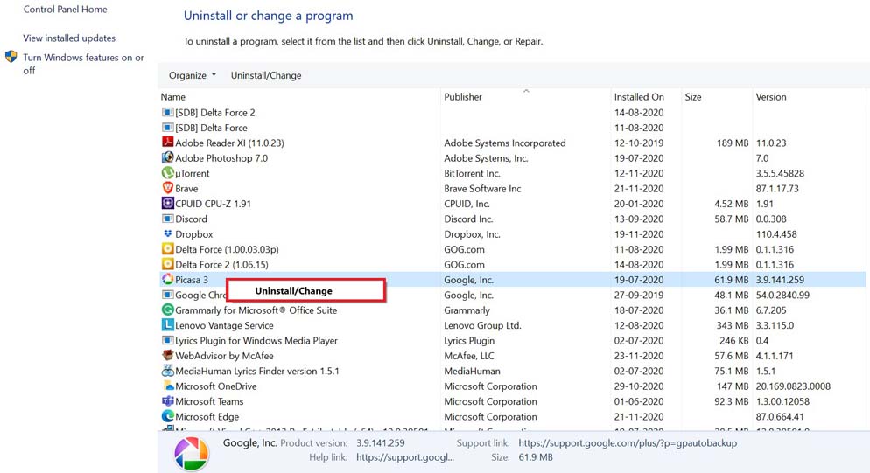Click Uninstall/Change in the toolbar
The image size is (870, 473).
[x=266, y=75]
